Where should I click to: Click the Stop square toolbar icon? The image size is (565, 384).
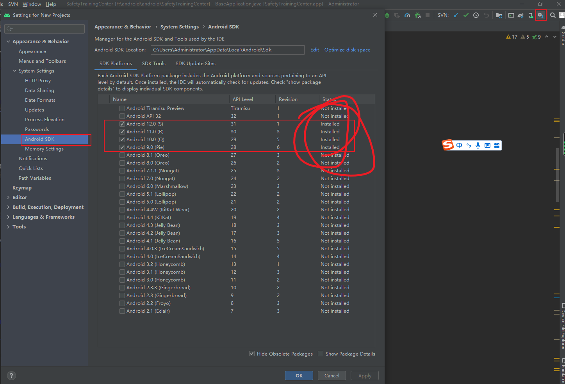pos(428,15)
